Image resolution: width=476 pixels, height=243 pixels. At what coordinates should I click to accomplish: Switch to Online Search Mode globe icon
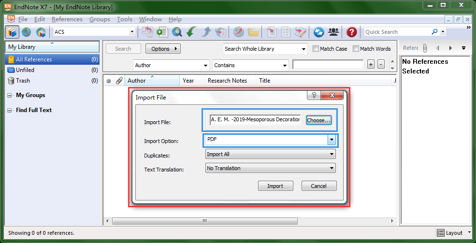point(27,32)
